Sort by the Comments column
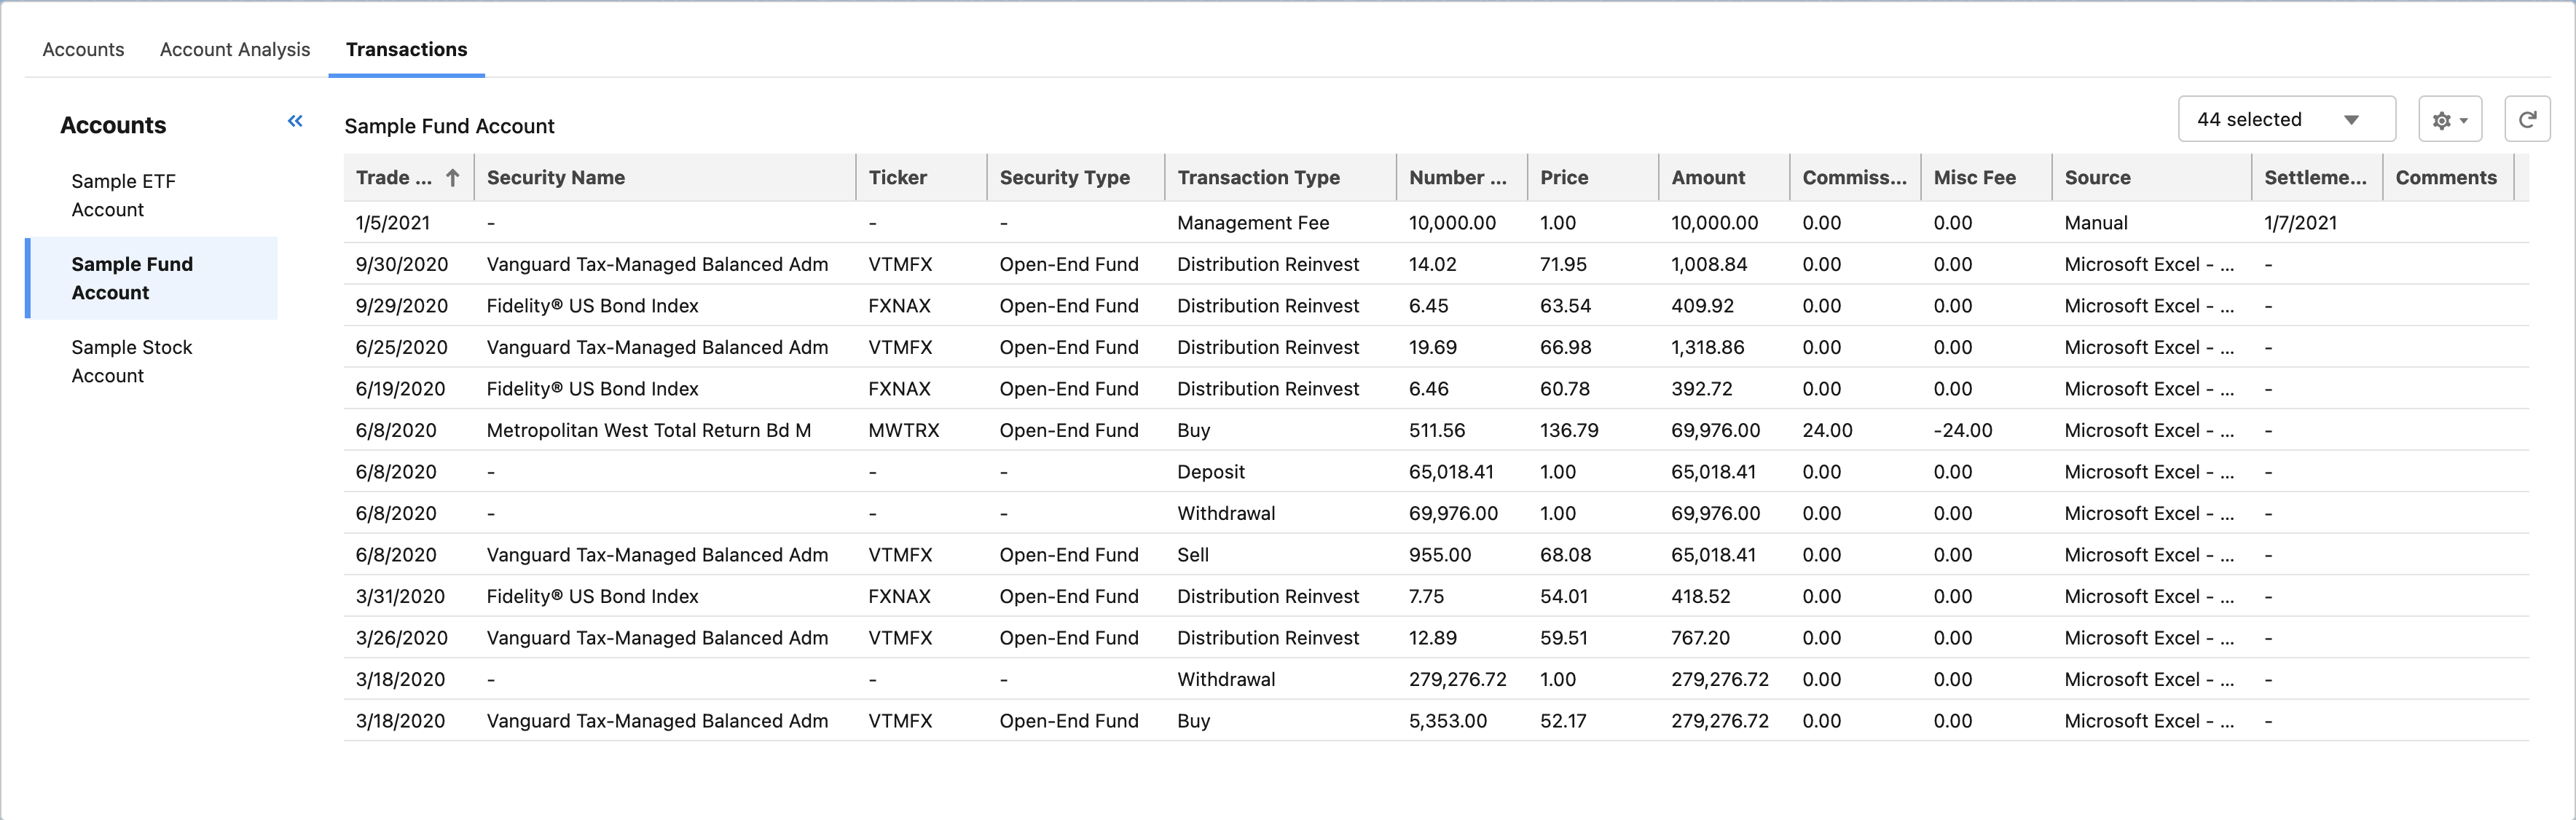 point(2446,177)
